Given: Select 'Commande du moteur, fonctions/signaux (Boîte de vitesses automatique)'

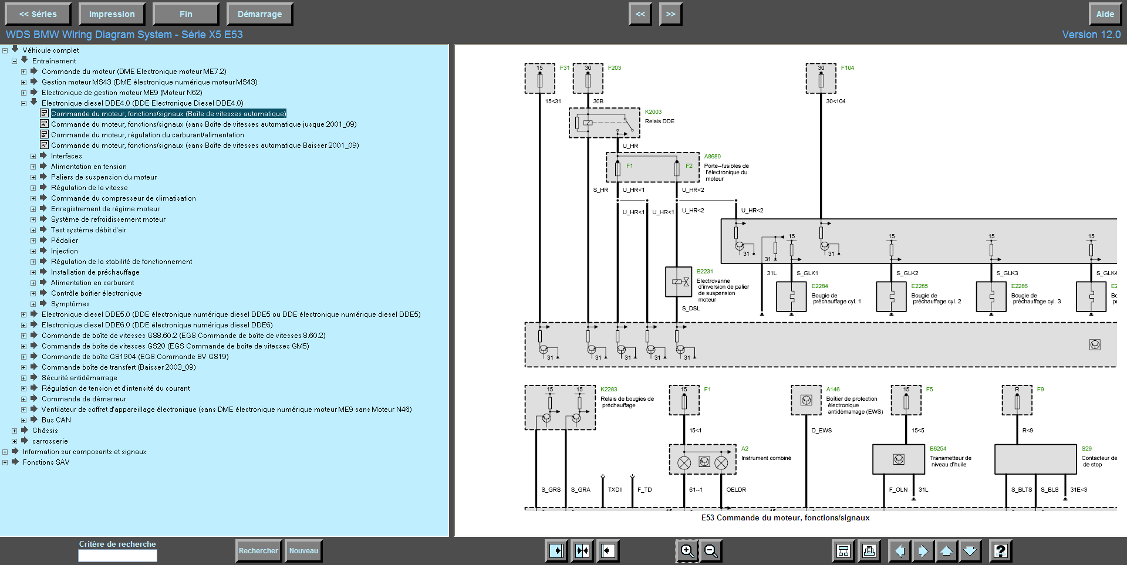Looking at the screenshot, I should point(168,114).
